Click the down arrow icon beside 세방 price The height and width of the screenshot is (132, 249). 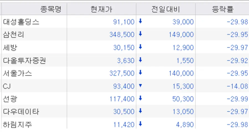[140, 47]
